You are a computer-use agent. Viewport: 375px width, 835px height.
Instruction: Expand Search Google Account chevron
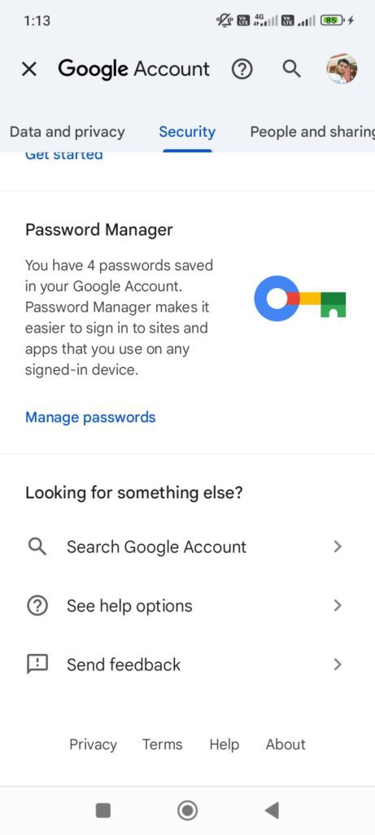(x=338, y=547)
